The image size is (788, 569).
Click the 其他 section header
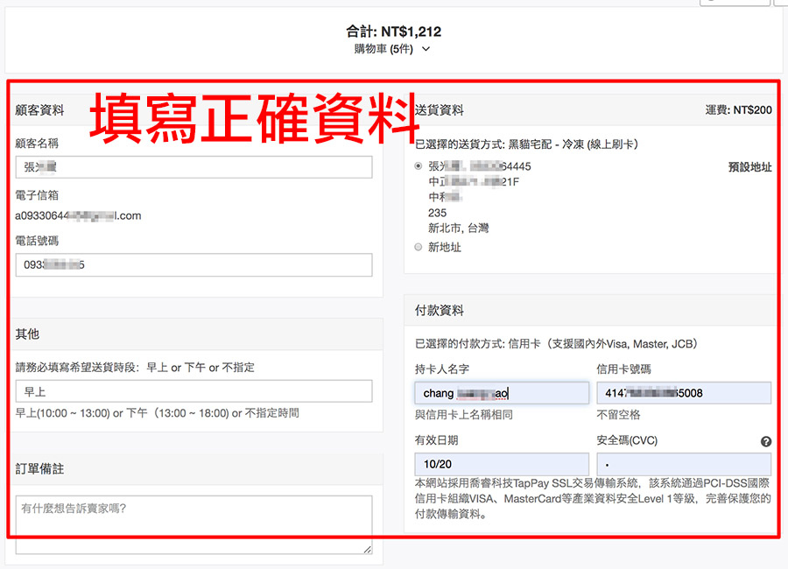click(x=27, y=334)
